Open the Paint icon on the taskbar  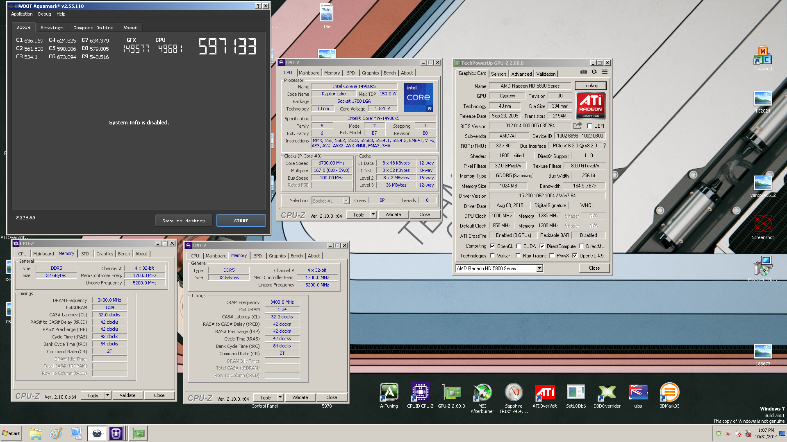[x=56, y=433]
